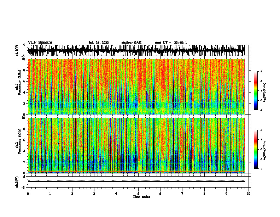Image resolution: width=280 pixels, height=217 pixels.
Task: Click the ch.1(V) axis label
Action: pos(17,50)
